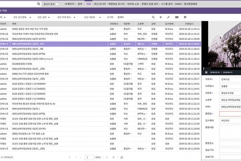Select the row titled ending _VTV

point(101,44)
